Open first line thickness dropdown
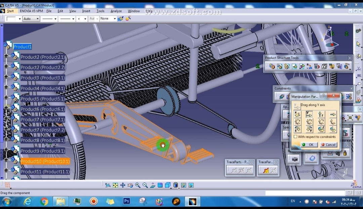The width and height of the screenshot is (363, 209). 55,19
